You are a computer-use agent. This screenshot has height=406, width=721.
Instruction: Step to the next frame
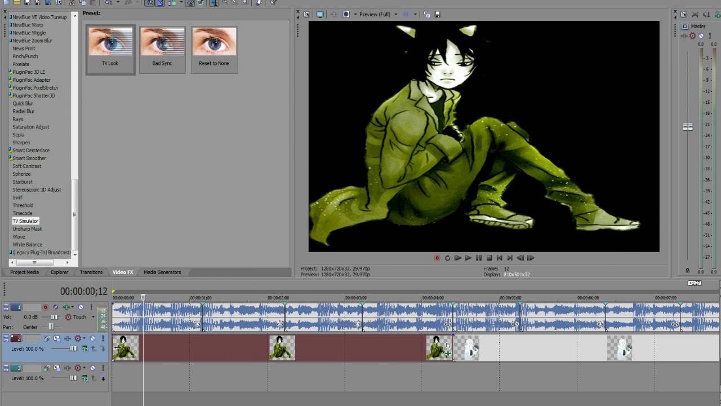(530, 258)
